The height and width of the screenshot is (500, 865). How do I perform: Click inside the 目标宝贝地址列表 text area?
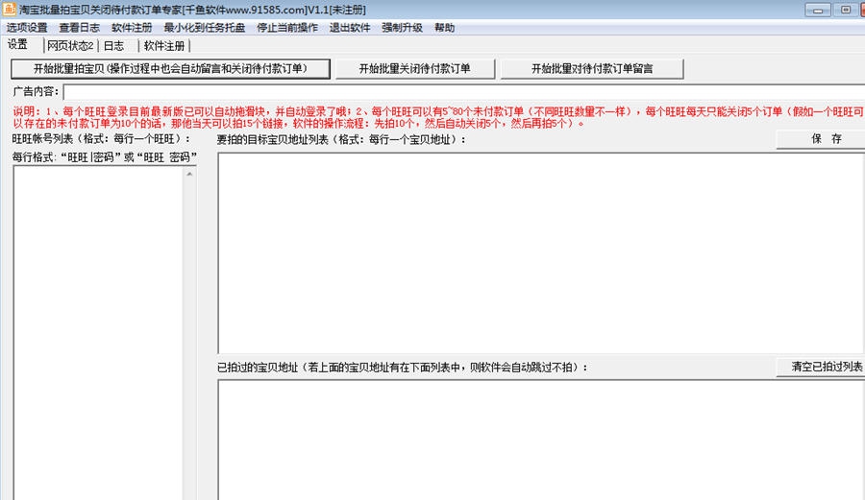(x=541, y=252)
